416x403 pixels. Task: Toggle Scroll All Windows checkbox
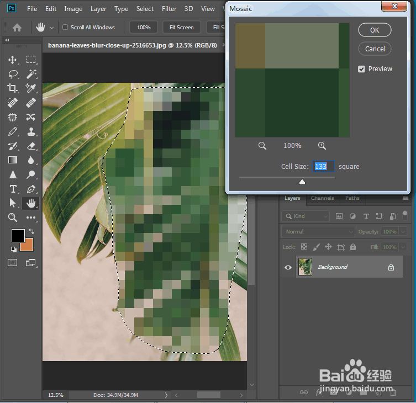pyautogui.click(x=65, y=27)
